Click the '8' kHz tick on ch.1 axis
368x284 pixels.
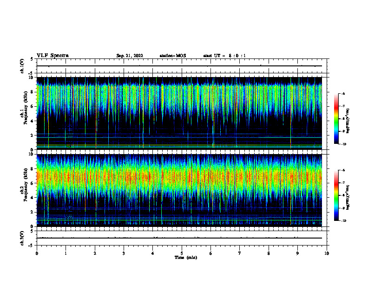[x=33, y=92]
